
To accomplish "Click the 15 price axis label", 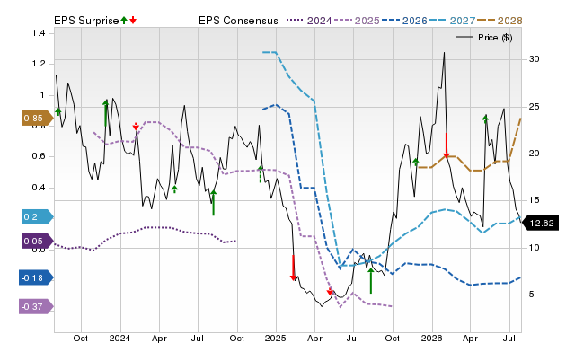I will [535, 200].
